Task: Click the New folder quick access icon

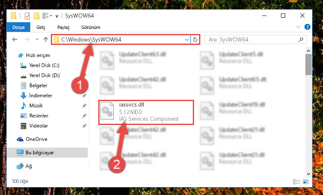Action: click(x=37, y=16)
